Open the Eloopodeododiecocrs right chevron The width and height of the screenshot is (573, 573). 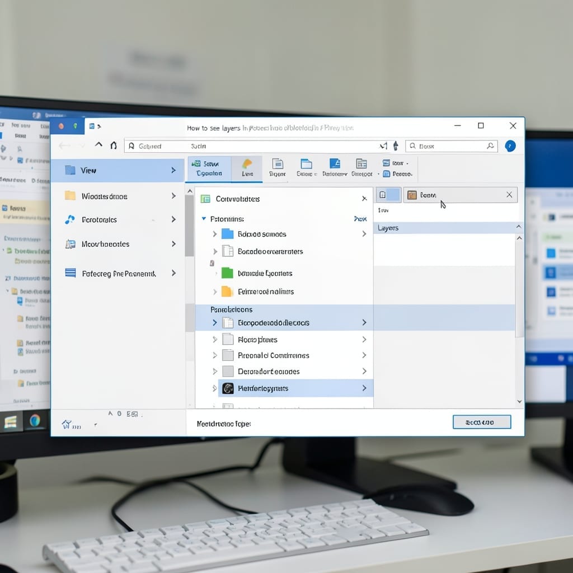[x=364, y=322]
